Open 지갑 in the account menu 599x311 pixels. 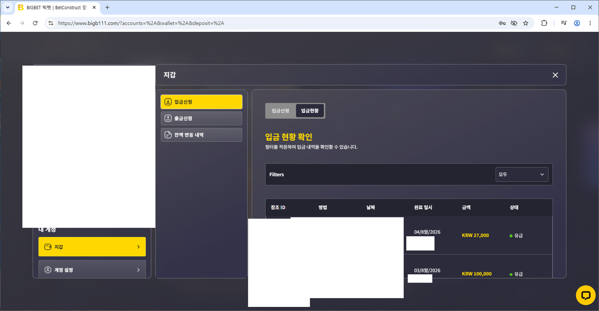pos(92,247)
